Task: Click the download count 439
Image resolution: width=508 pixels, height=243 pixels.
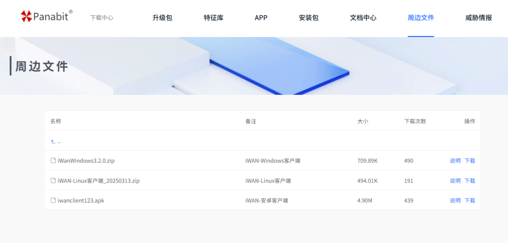Action: (409, 200)
